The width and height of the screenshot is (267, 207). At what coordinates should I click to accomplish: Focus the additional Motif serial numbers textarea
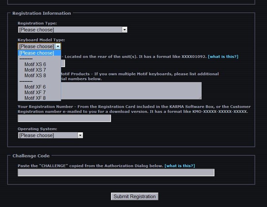tap(131, 91)
